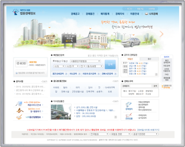The image size is (185, 147).
Task: Switch to the 부동산 schedule tab
Action: (130, 59)
